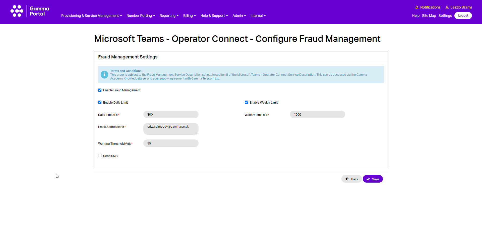Click the Logout button
The height and width of the screenshot is (235, 482).
(463, 16)
